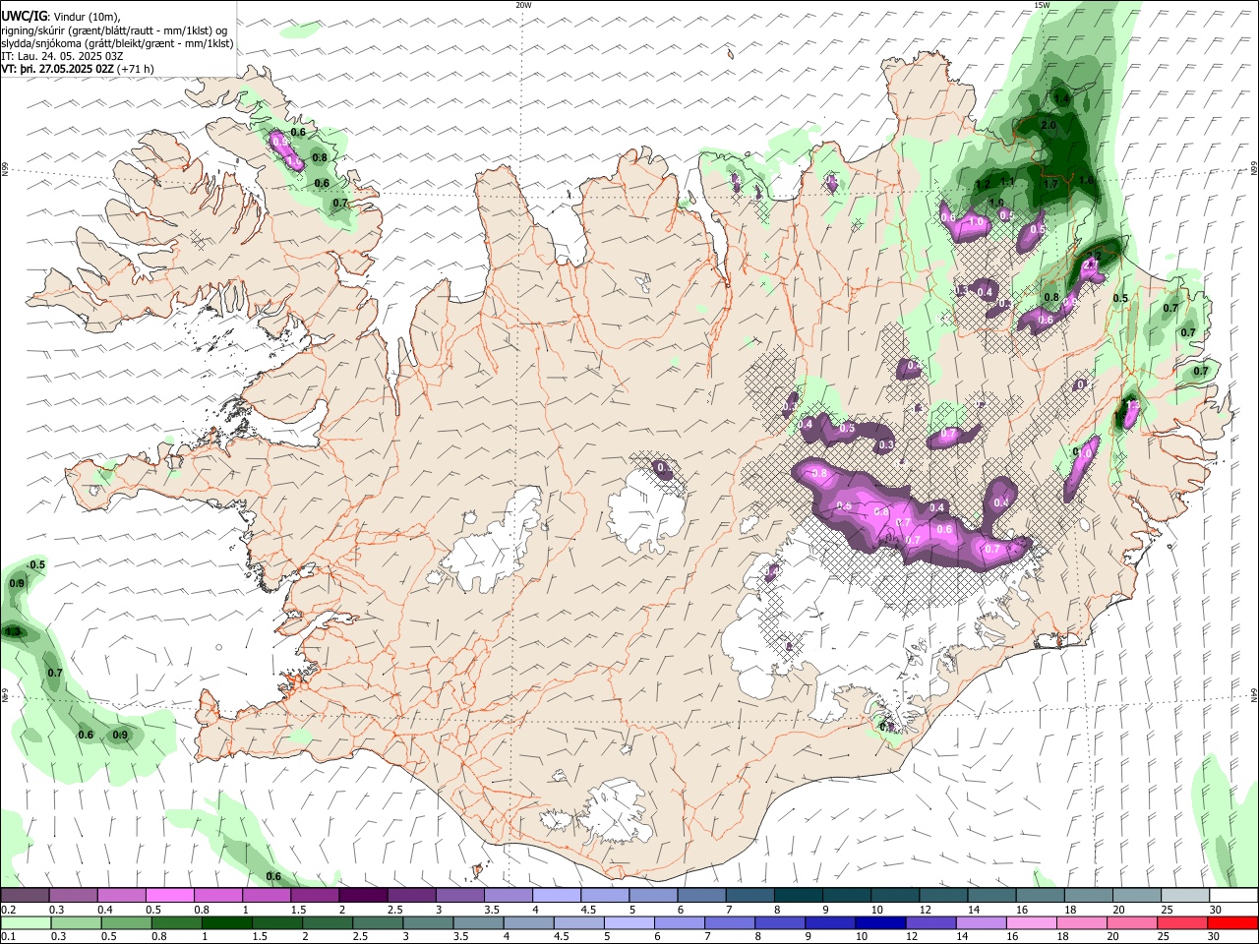Click the 1.7 precipitation value label
The image size is (1259, 944).
click(x=1050, y=184)
